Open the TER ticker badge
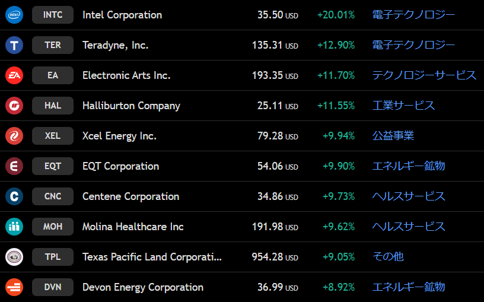 (53, 45)
